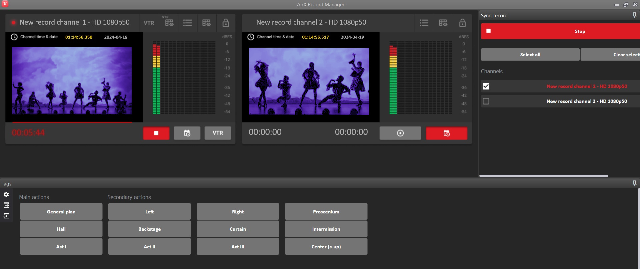The width and height of the screenshot is (640, 269).
Task: Click Tags import icon
Action: pyautogui.click(x=6, y=216)
